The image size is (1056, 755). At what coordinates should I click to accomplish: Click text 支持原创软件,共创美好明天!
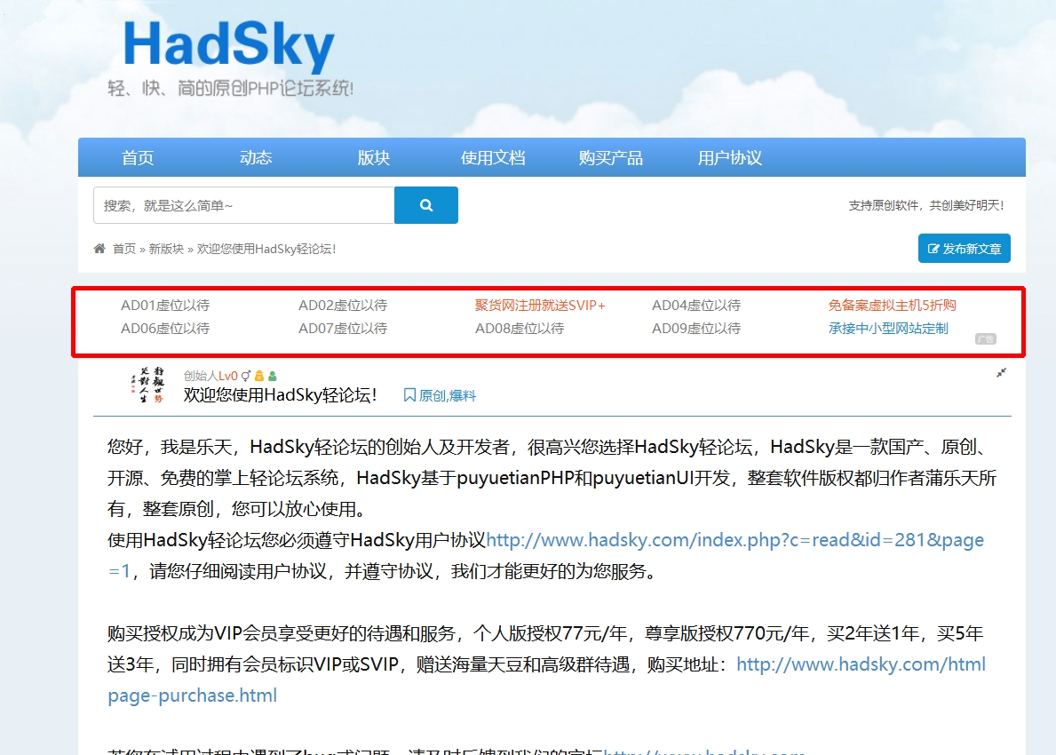[x=926, y=205]
